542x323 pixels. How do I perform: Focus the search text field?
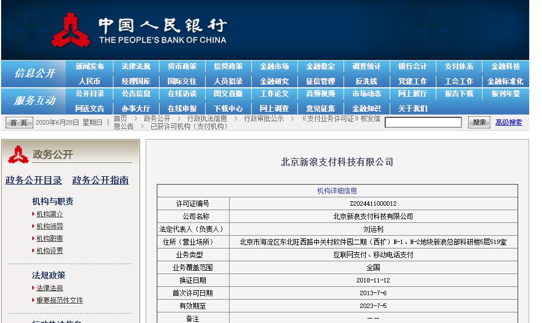coord(423,122)
